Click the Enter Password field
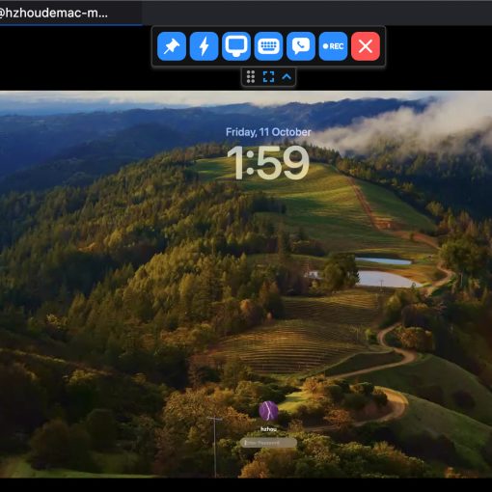The width and height of the screenshot is (492, 492). click(x=268, y=443)
